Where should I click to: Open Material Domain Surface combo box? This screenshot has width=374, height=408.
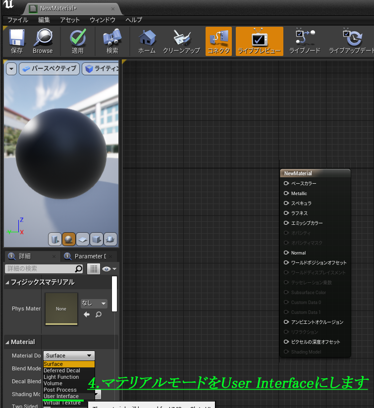pyautogui.click(x=69, y=356)
